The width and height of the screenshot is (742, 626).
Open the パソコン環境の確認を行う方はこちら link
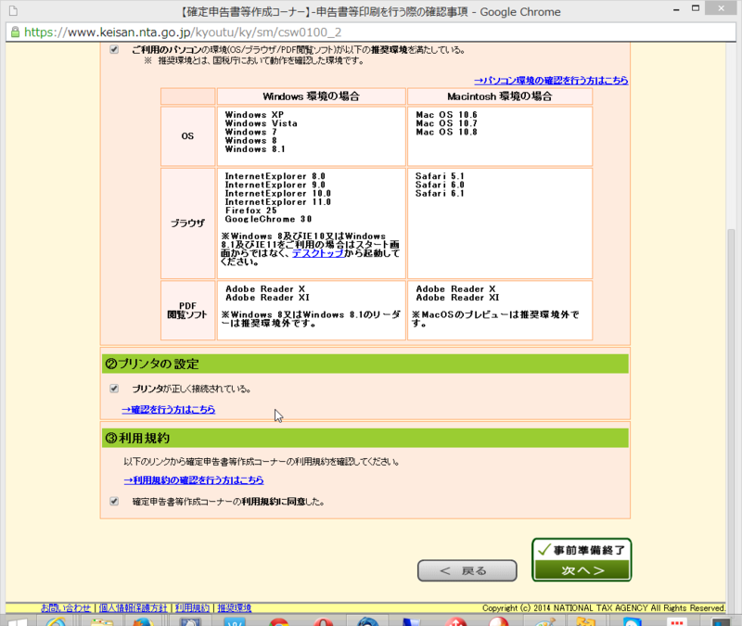551,81
